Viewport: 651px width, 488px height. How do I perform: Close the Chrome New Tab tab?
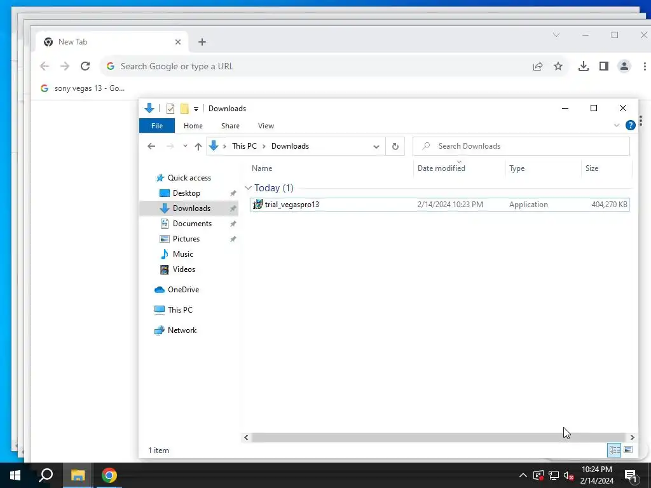(x=178, y=42)
